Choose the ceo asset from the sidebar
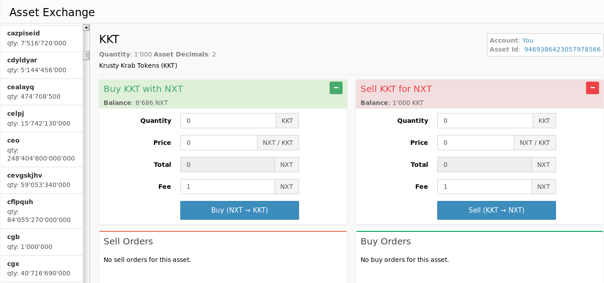 (41, 149)
